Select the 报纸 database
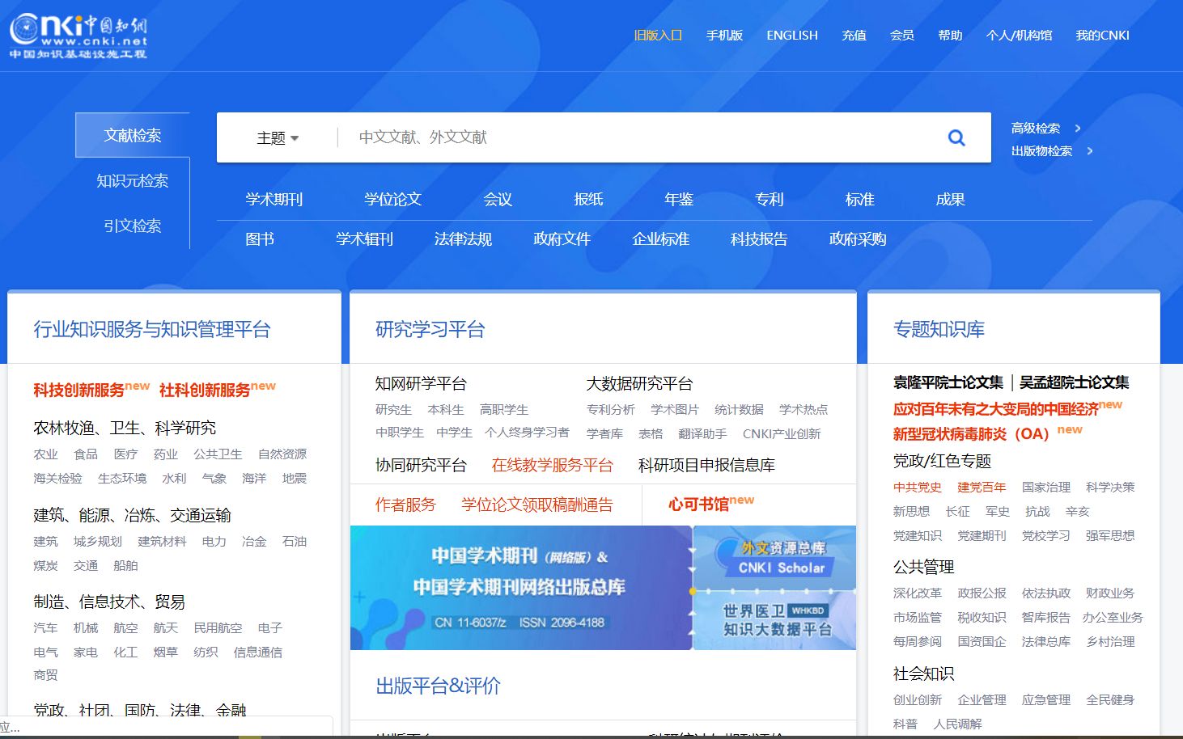Image resolution: width=1183 pixels, height=739 pixels. pos(588,199)
